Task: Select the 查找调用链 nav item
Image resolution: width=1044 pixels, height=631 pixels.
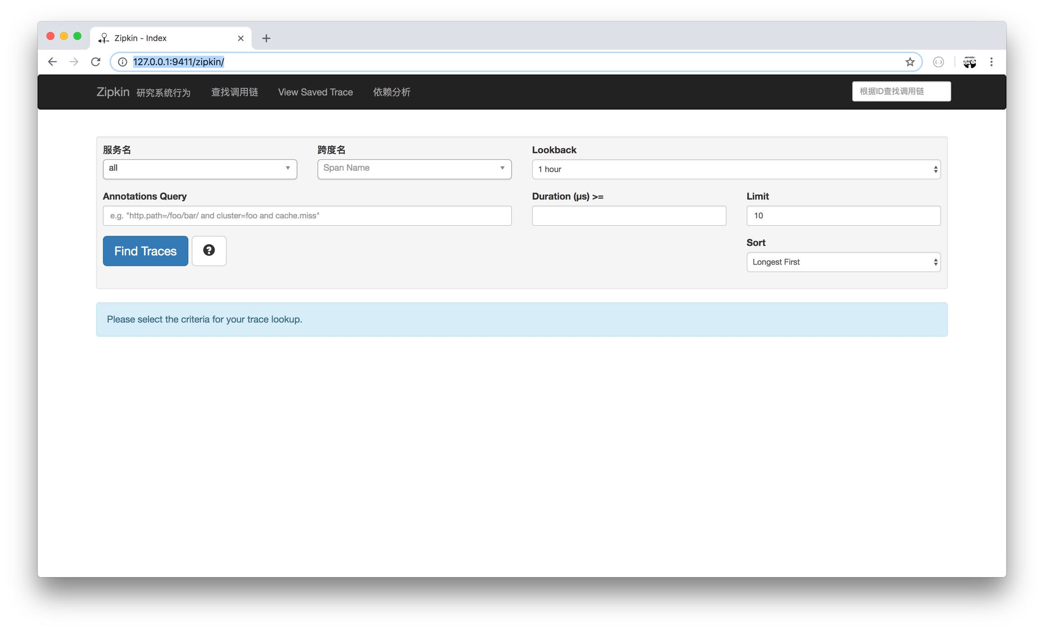Action: click(x=234, y=92)
